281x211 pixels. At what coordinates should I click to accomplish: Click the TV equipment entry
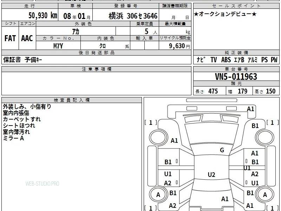pyautogui.click(x=214, y=59)
